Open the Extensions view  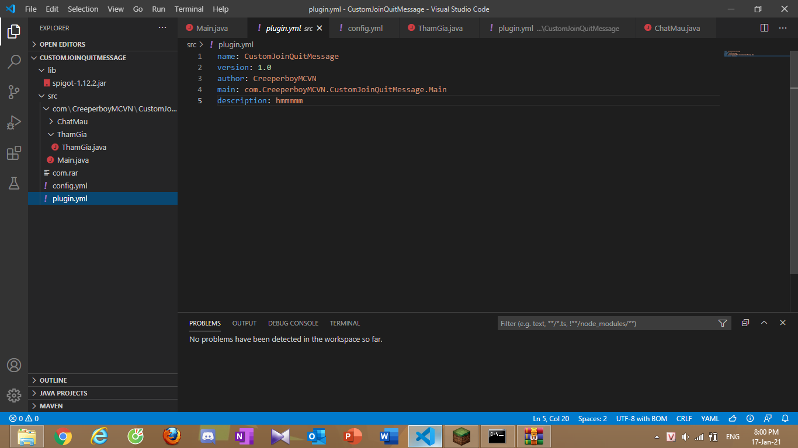(14, 153)
